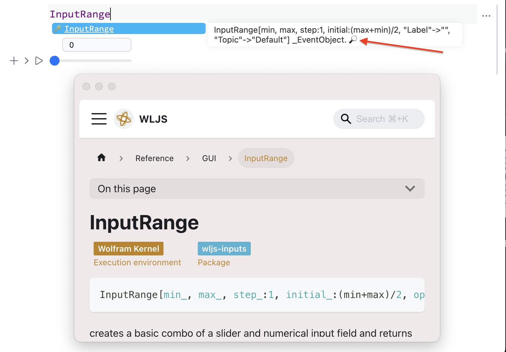Click the numeric input field showing 0

click(x=97, y=45)
